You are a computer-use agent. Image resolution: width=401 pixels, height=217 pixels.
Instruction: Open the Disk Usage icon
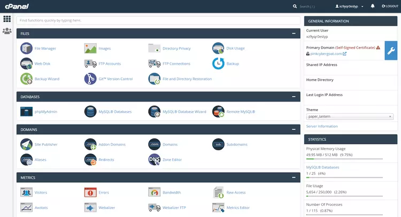(x=218, y=48)
